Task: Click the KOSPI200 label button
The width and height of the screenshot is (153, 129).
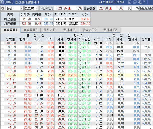Action: click(47, 9)
